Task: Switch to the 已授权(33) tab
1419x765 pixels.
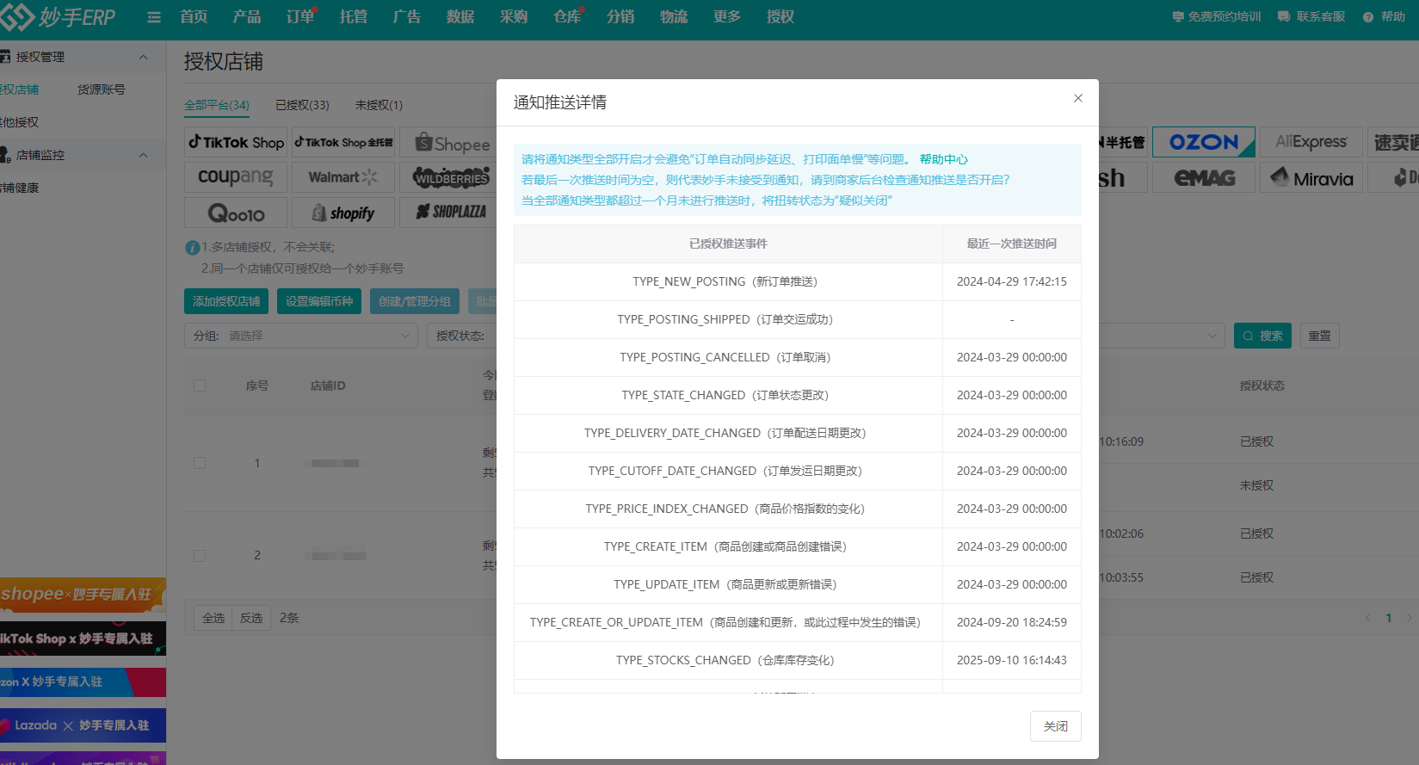Action: tap(302, 105)
